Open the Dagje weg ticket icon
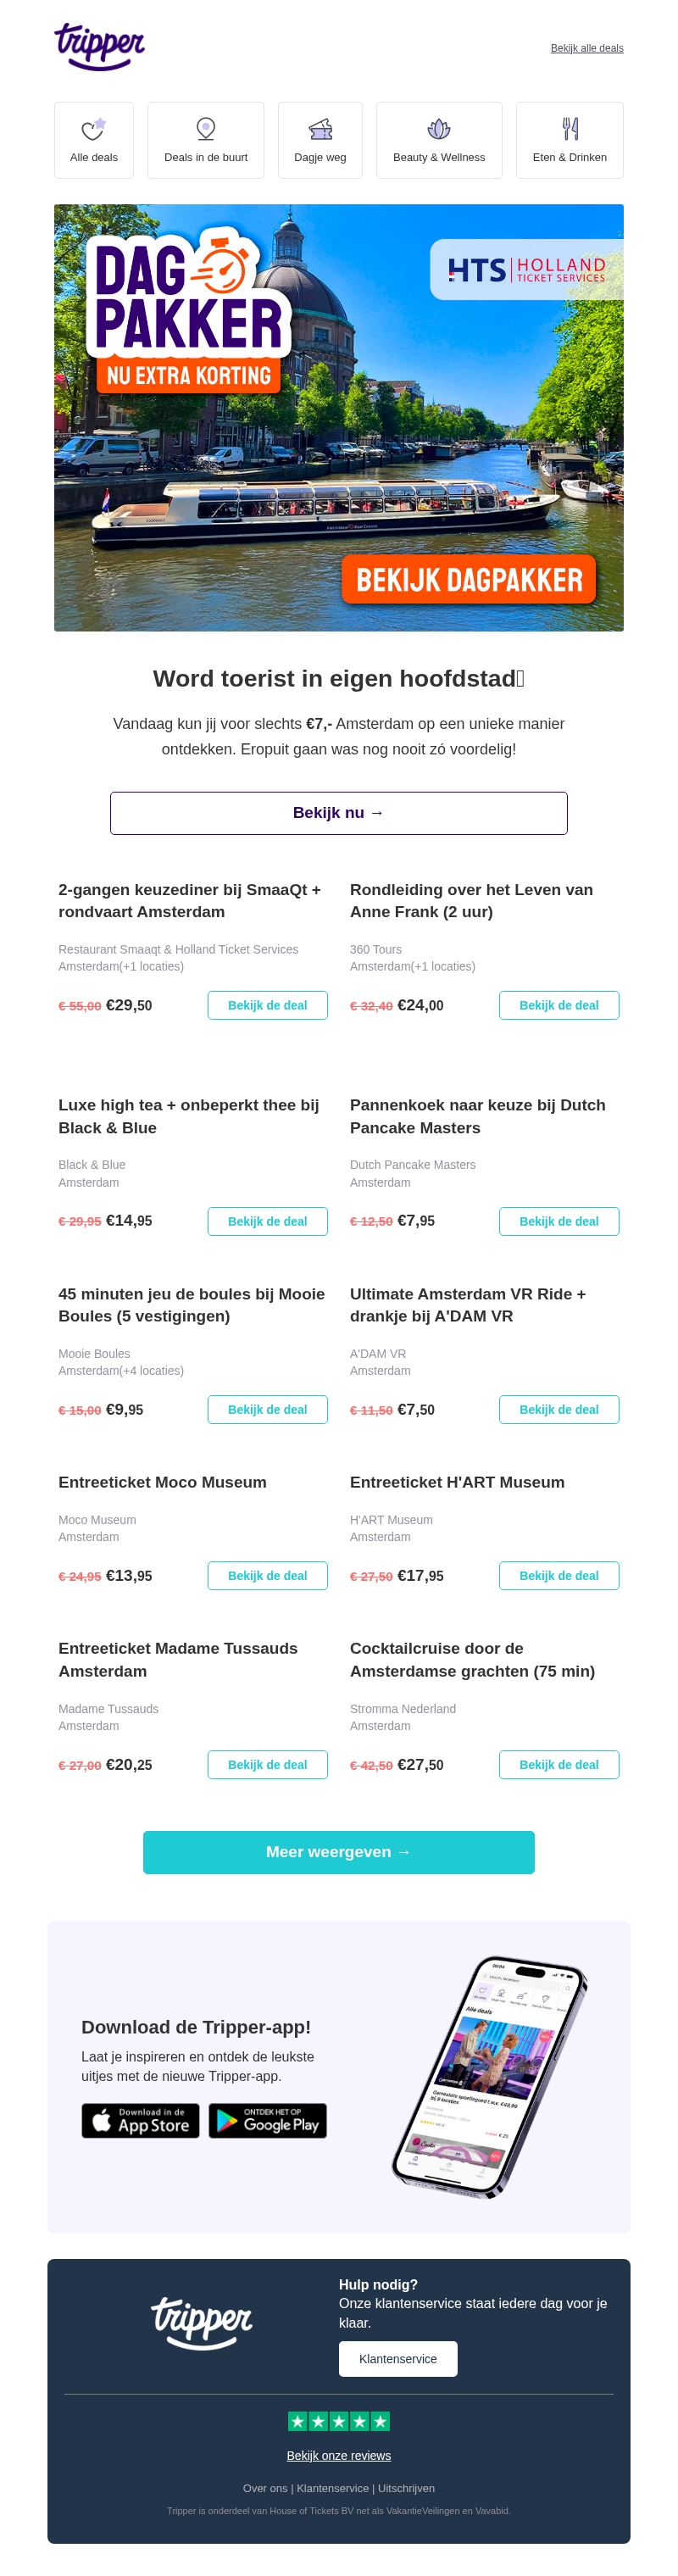 (320, 129)
